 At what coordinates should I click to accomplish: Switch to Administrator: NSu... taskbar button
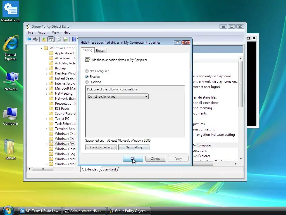[84, 211]
